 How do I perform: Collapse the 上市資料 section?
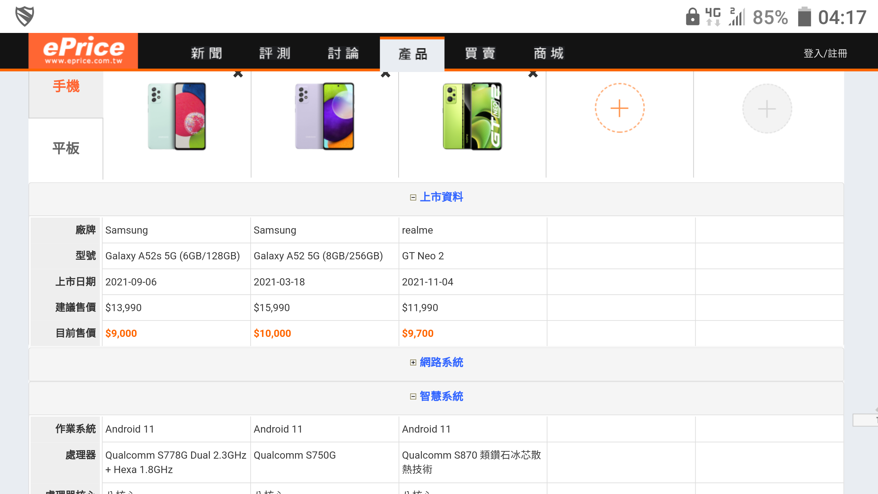[437, 197]
